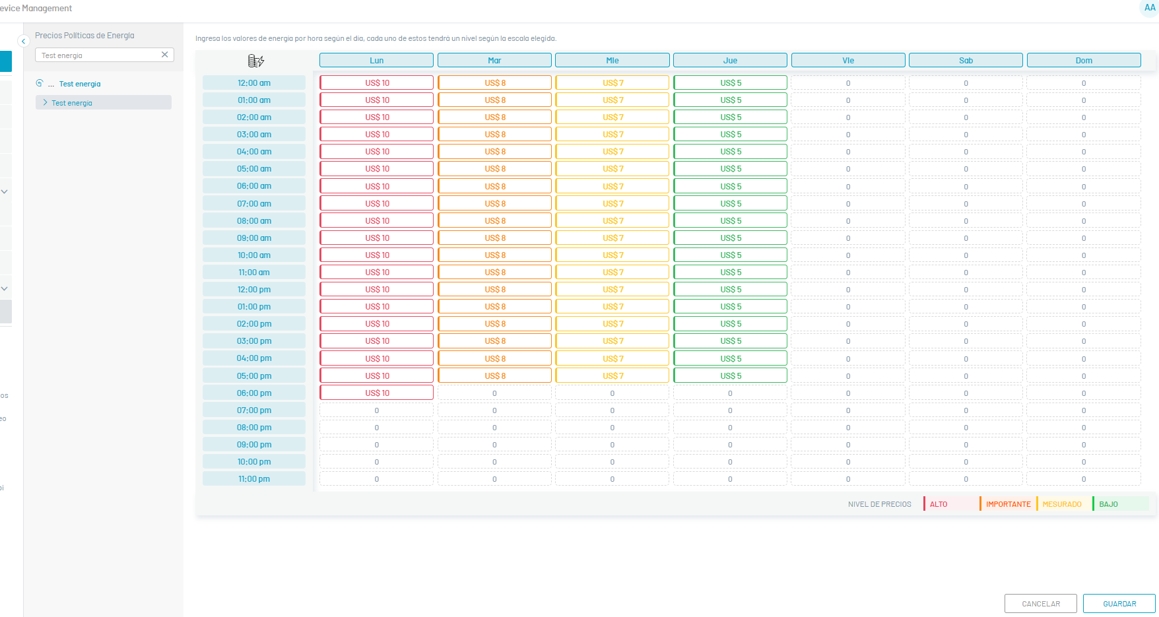Click the Test energia breadcrumb link

tap(80, 84)
